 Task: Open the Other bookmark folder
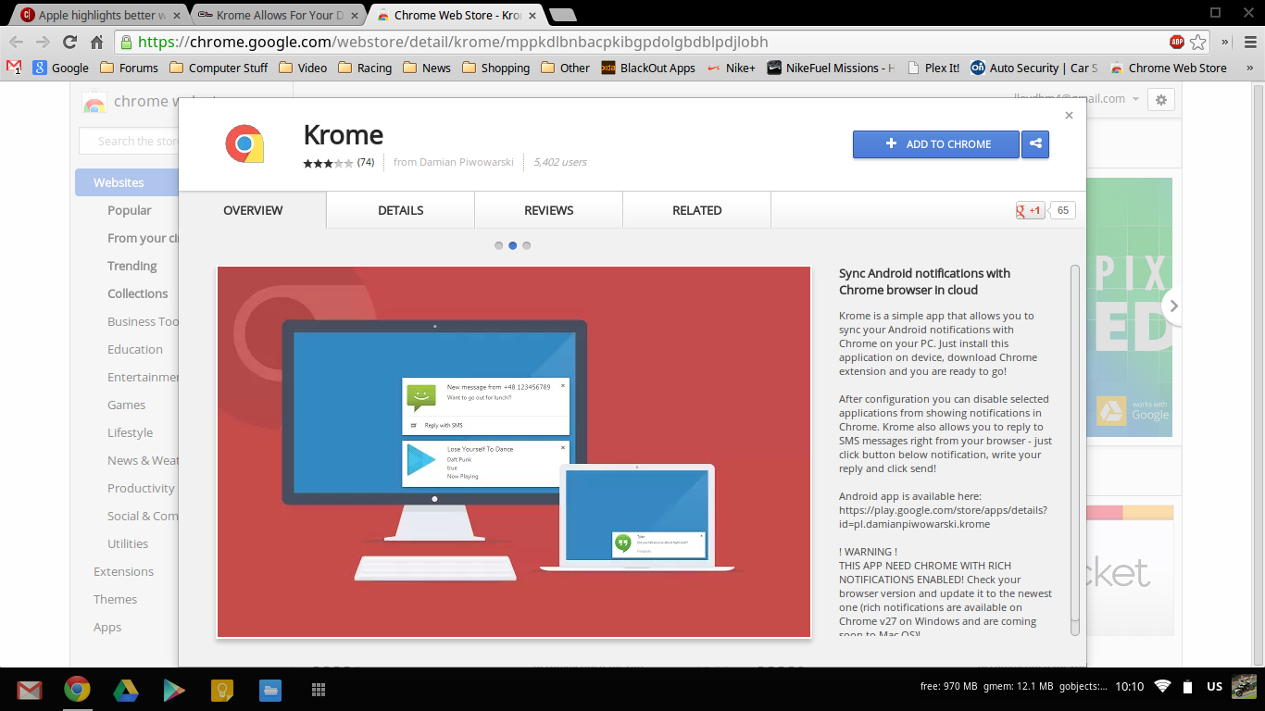565,68
